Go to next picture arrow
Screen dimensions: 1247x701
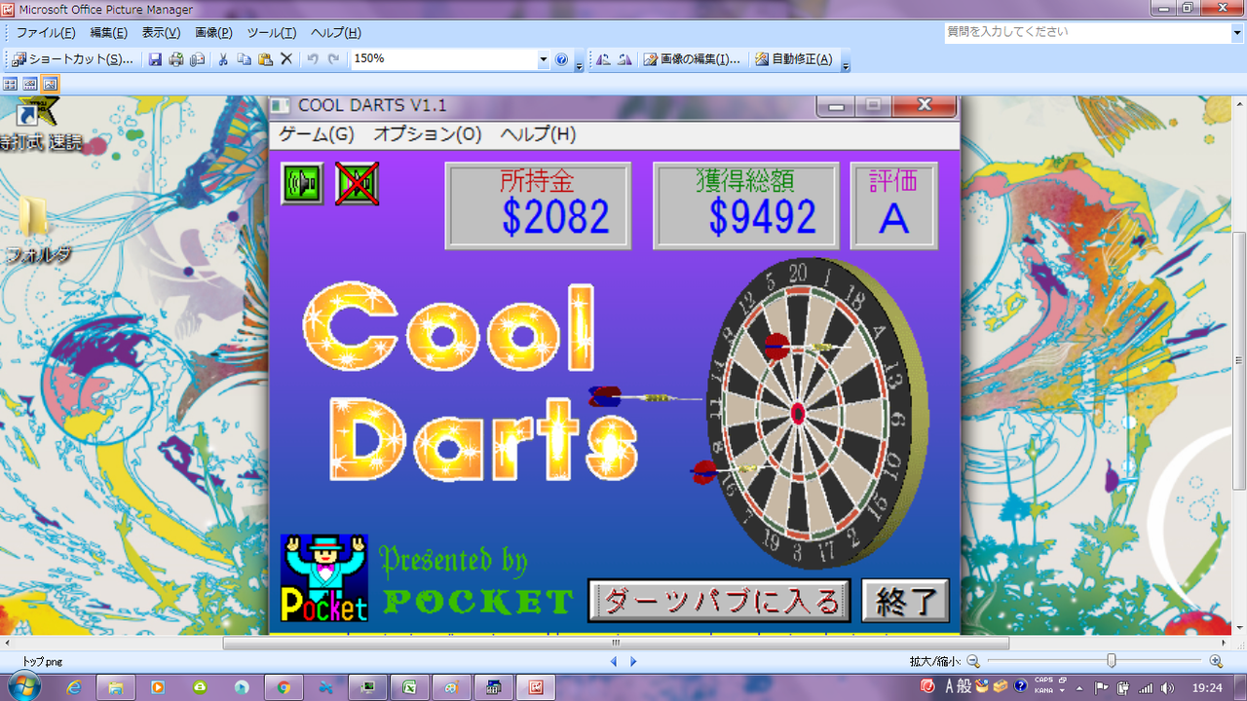(x=634, y=661)
